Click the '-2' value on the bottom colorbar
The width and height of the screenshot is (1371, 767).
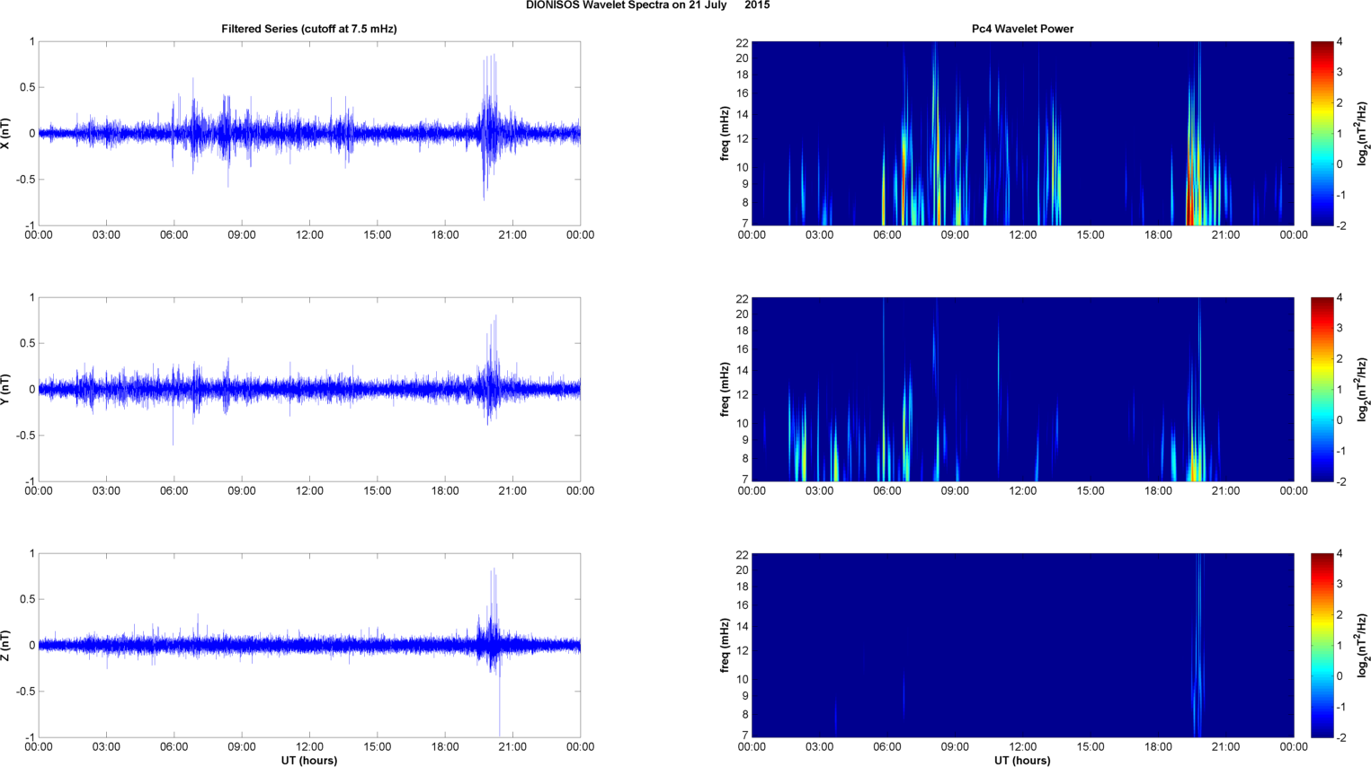point(1340,737)
